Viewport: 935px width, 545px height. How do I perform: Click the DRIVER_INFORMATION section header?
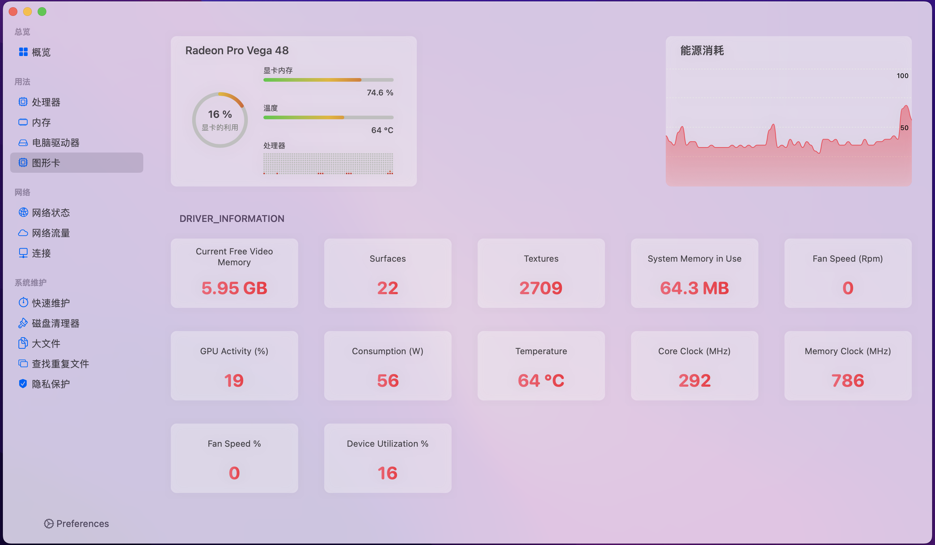[x=232, y=218]
